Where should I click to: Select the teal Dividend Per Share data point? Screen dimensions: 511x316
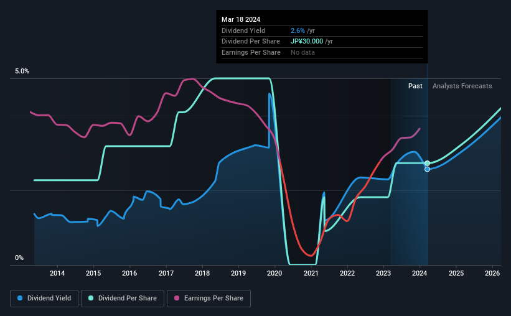[427, 163]
